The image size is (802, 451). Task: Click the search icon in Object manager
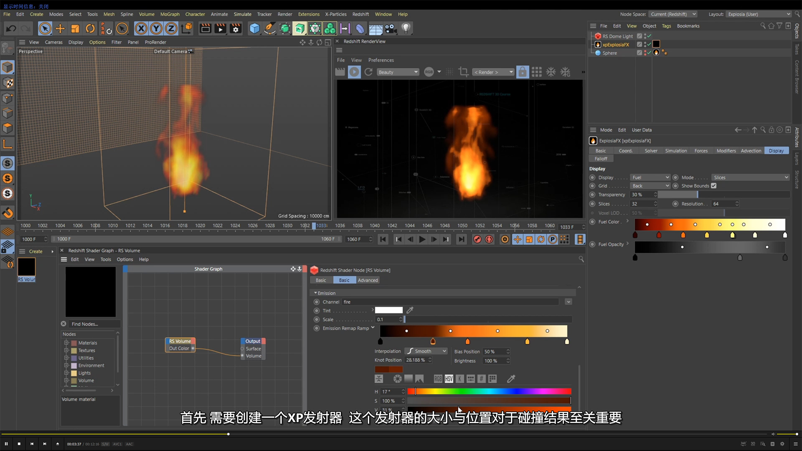(763, 26)
